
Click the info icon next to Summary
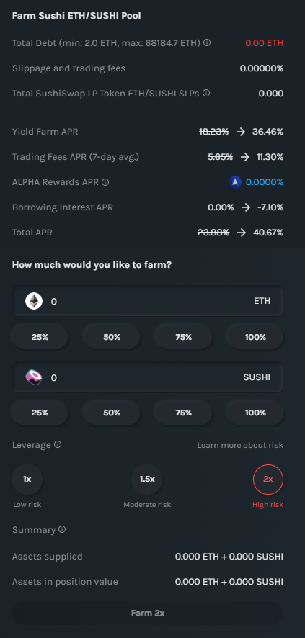tap(62, 529)
